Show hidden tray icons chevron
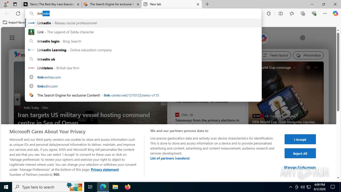The height and width of the screenshot is (192, 341). click(x=291, y=187)
